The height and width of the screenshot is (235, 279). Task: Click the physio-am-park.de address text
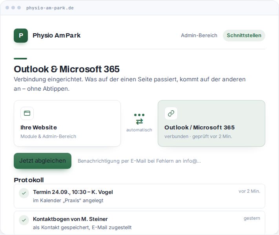(x=50, y=8)
